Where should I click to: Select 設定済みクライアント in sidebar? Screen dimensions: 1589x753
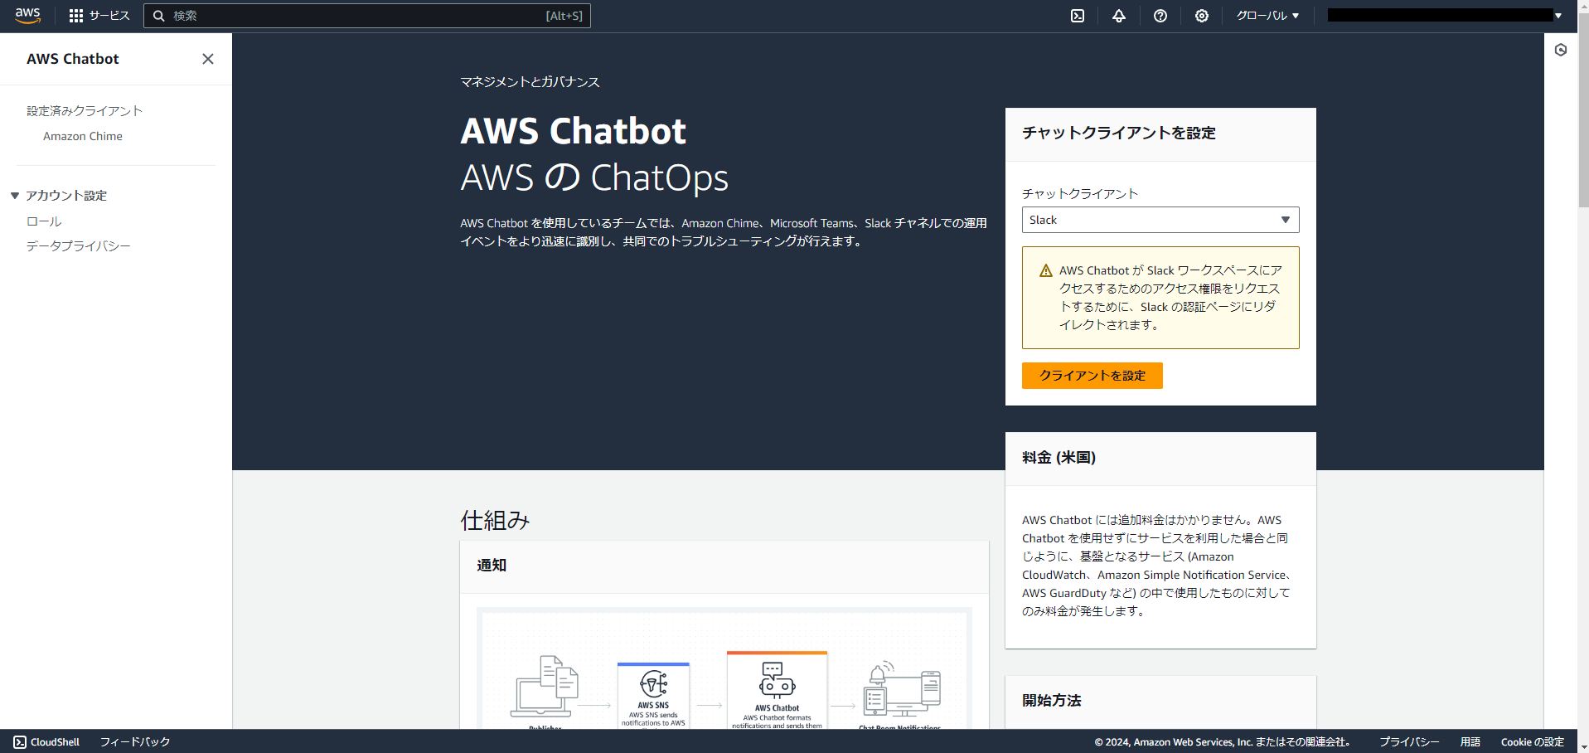(x=85, y=110)
